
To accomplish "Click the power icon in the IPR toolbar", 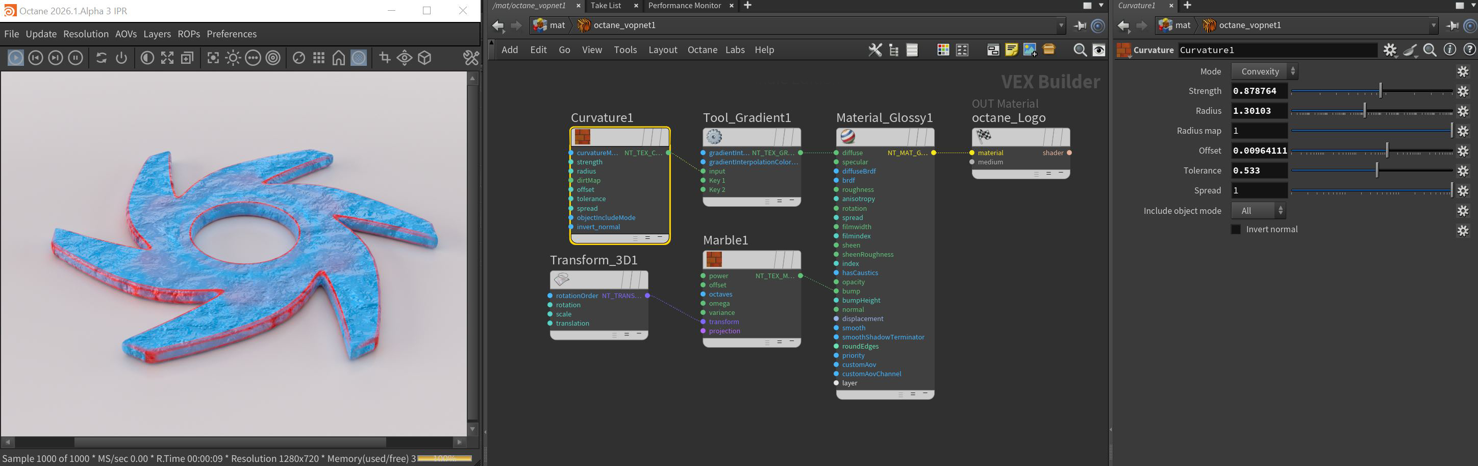I will pyautogui.click(x=121, y=58).
